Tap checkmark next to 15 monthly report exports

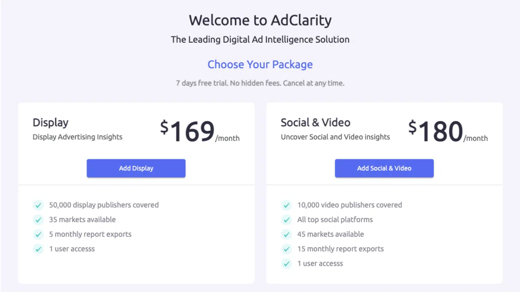point(286,249)
